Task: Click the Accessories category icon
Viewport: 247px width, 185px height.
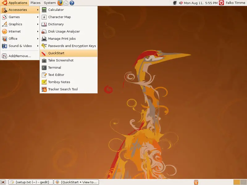Action: [5, 10]
